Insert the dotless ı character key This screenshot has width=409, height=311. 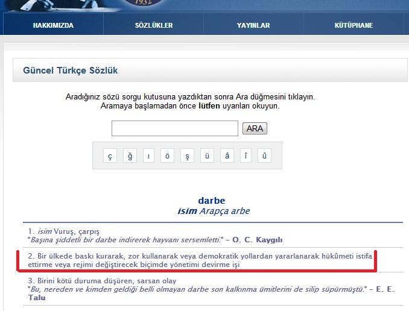pyautogui.click(x=148, y=155)
